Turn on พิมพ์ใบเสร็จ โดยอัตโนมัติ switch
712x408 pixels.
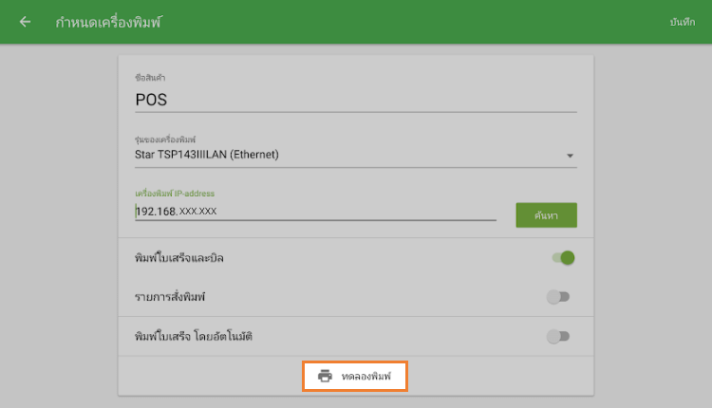tap(558, 336)
